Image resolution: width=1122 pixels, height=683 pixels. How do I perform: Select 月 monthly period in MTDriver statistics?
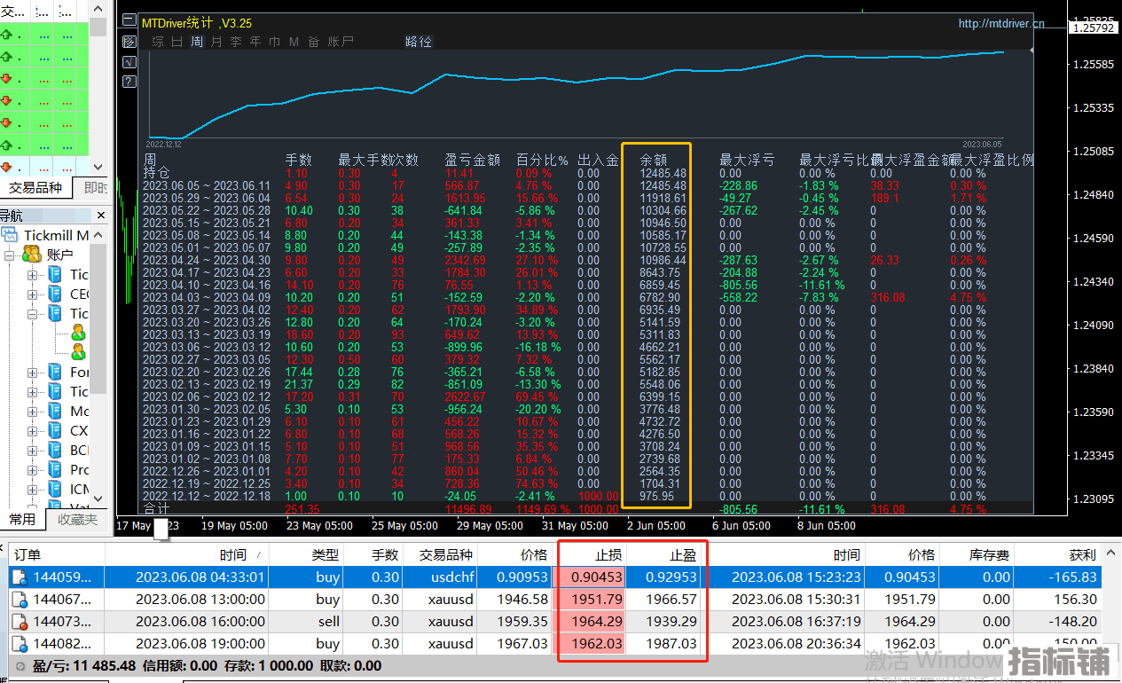[216, 41]
